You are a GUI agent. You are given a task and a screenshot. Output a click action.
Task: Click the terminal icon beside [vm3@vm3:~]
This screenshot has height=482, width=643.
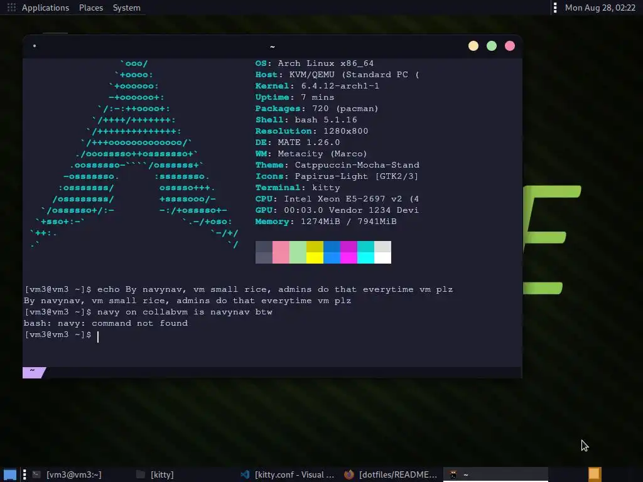pyautogui.click(x=36, y=474)
